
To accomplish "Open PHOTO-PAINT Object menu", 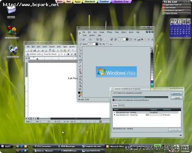I will pyautogui.click(x=124, y=32).
